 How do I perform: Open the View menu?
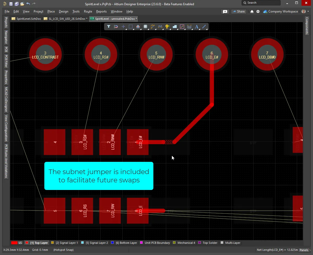26,11
